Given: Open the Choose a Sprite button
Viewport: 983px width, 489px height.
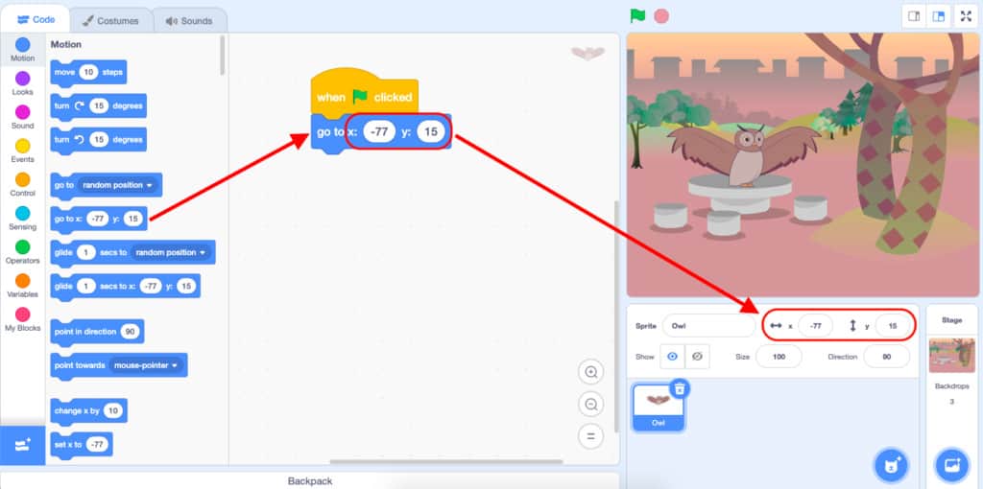Looking at the screenshot, I should coord(891,466).
